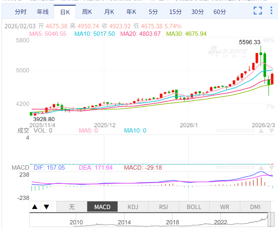Select the WR indicator button
Screen dimensions: 278x229
coord(224,207)
